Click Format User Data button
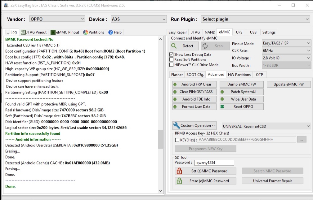 [x=195, y=107]
